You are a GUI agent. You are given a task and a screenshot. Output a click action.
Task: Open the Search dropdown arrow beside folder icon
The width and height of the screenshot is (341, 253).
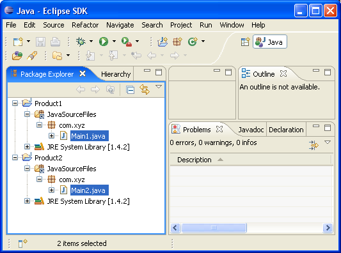[68, 55]
